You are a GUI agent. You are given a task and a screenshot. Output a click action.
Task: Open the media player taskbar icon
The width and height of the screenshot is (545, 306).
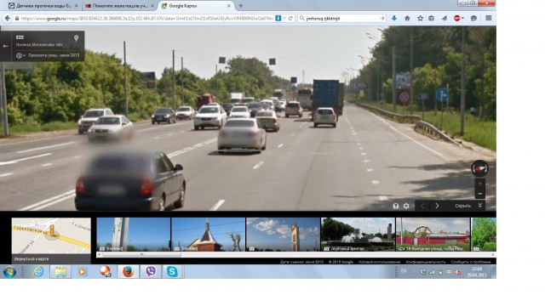(x=83, y=272)
